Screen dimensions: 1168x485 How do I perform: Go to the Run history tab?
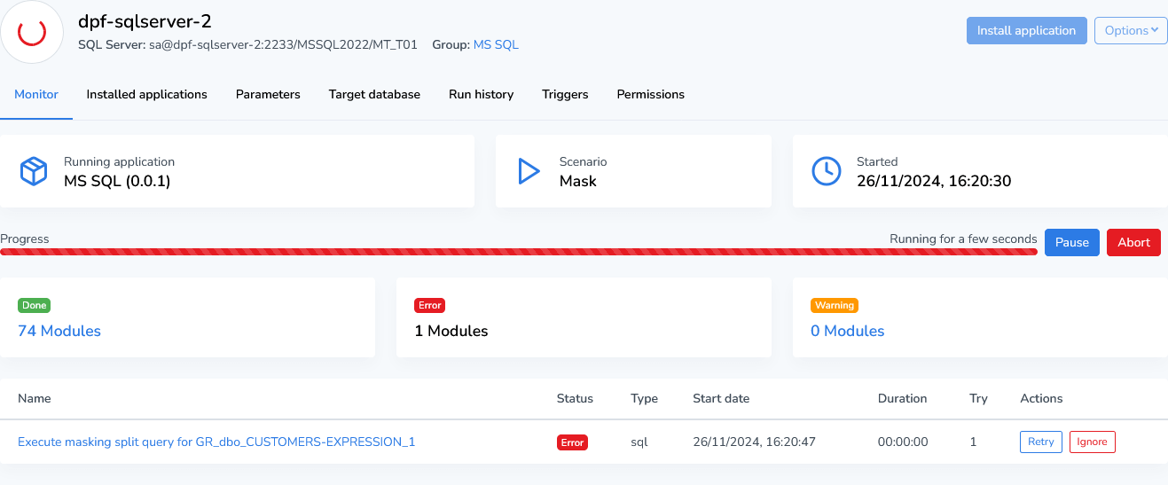(481, 94)
